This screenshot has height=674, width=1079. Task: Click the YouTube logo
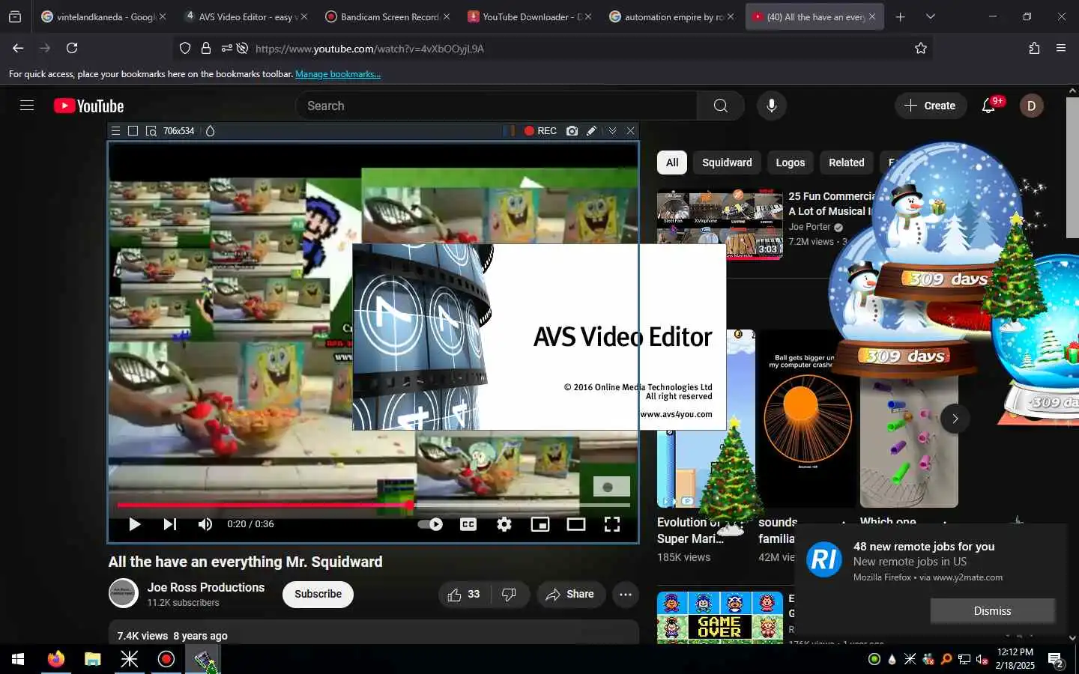[88, 106]
